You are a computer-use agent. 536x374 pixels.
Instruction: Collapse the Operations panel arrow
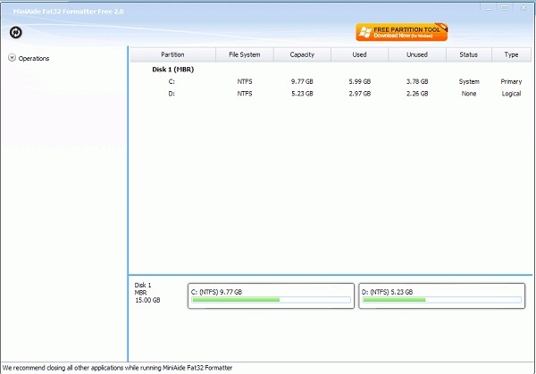click(12, 58)
